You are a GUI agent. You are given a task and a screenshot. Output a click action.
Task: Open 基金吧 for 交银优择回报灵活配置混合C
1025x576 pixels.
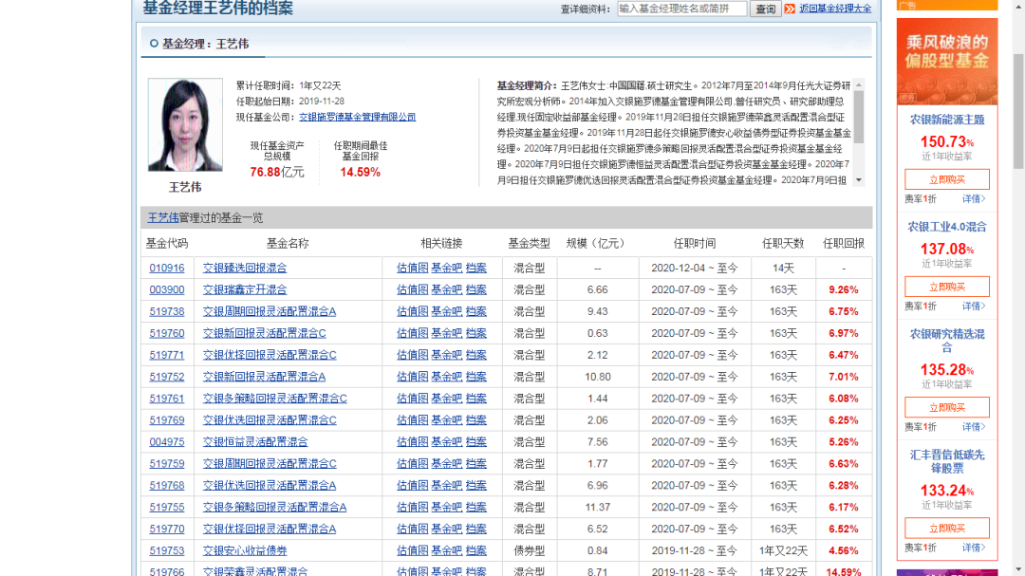[446, 355]
